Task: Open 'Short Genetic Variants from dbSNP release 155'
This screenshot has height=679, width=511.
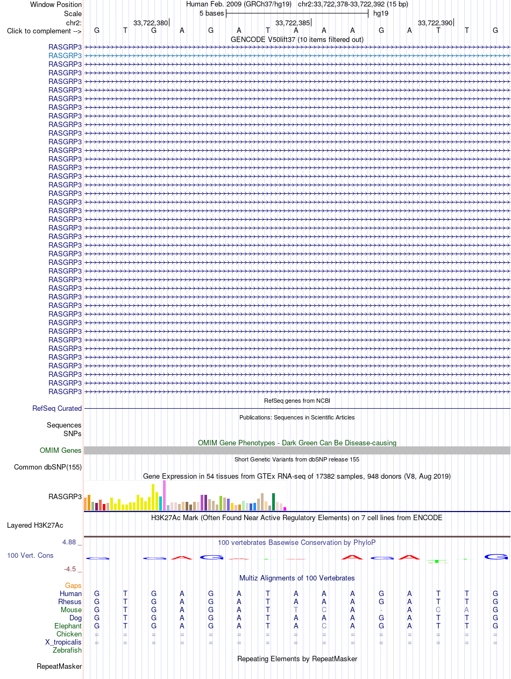Action: point(297,459)
